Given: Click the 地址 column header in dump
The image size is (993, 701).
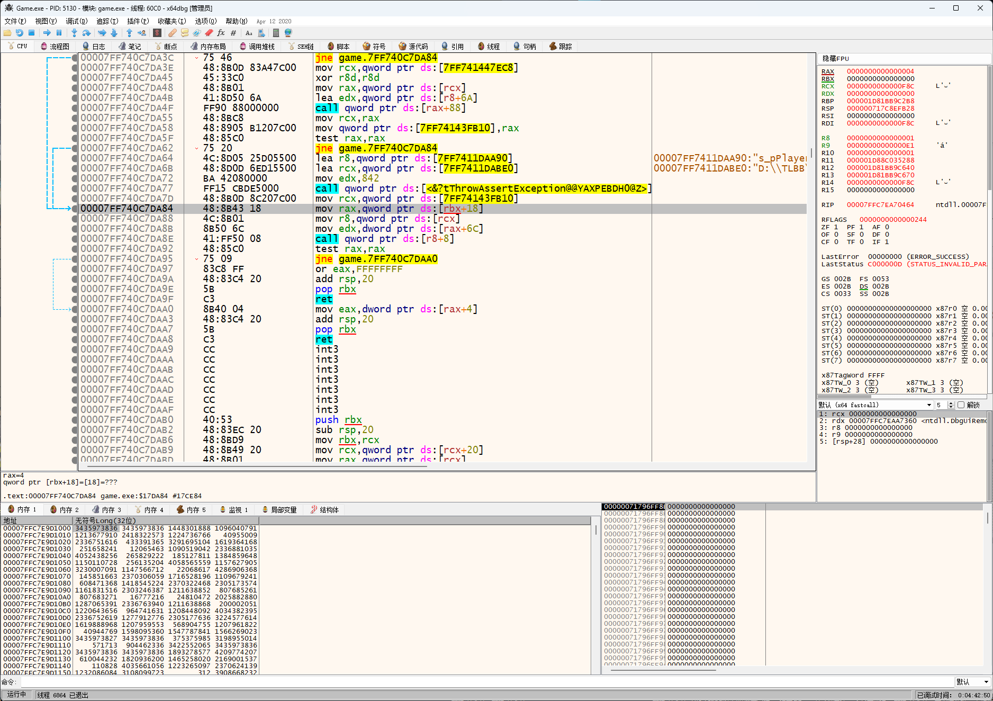Looking at the screenshot, I should [37, 521].
